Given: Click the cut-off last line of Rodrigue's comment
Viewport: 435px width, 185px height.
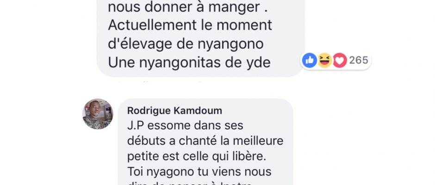Looking at the screenshot, I should pyautogui.click(x=190, y=183).
